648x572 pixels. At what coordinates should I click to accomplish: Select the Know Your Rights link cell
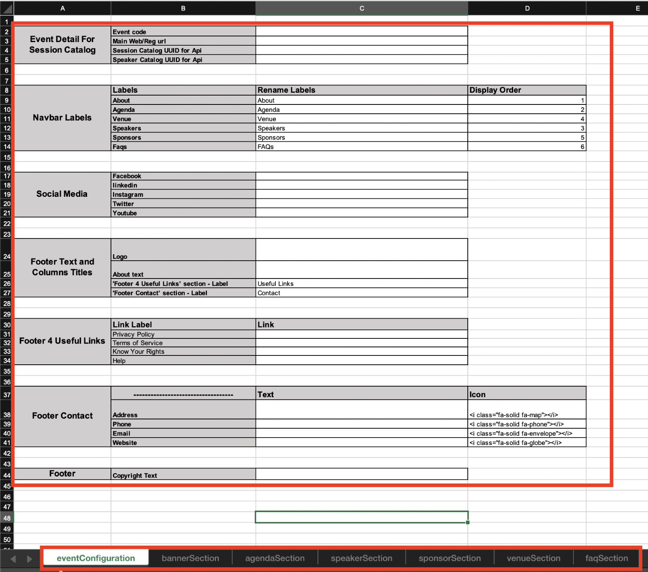pos(362,351)
